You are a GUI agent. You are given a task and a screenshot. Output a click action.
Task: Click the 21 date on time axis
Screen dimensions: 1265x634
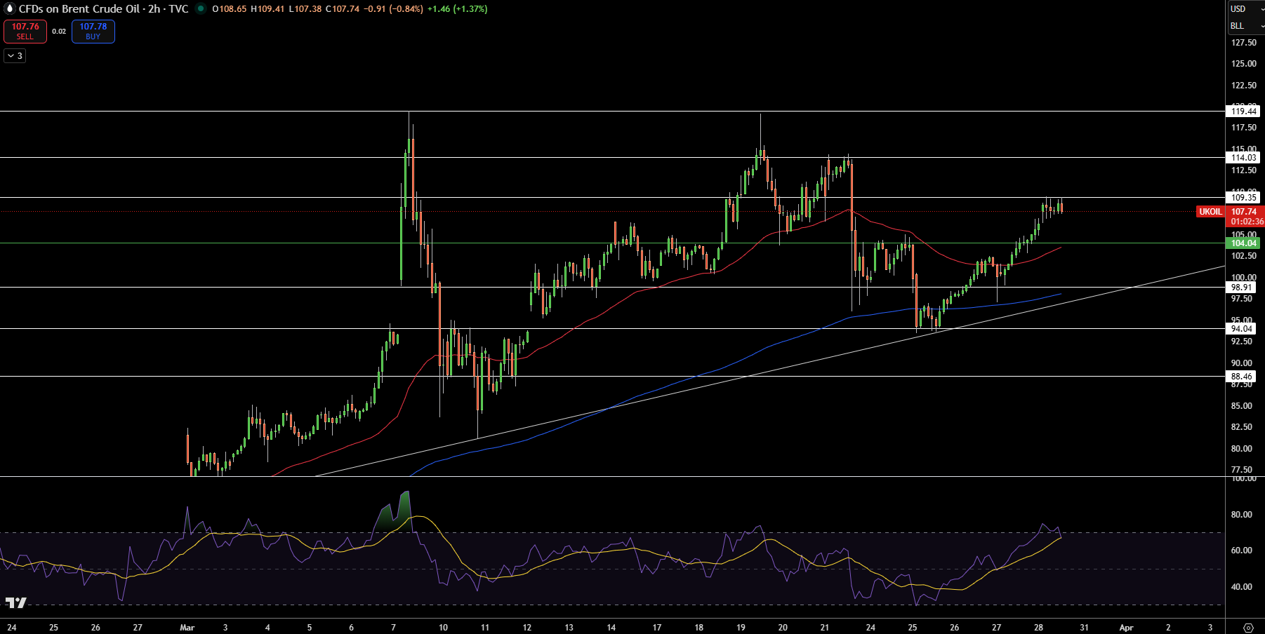click(x=825, y=628)
